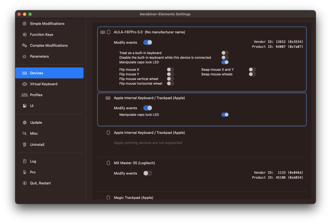Click the Profiles people icon
The height and width of the screenshot is (224, 331).
(25, 95)
